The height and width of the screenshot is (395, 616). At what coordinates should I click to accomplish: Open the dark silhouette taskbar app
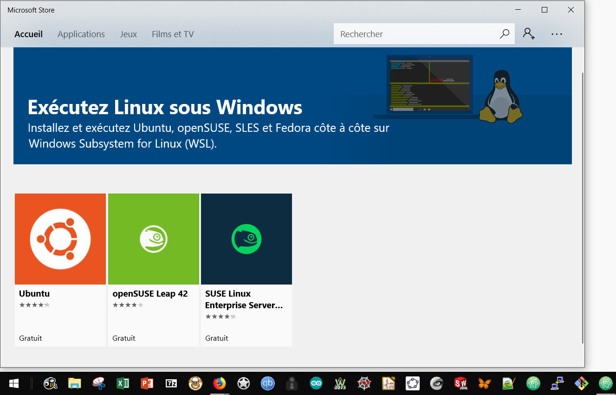click(x=292, y=383)
